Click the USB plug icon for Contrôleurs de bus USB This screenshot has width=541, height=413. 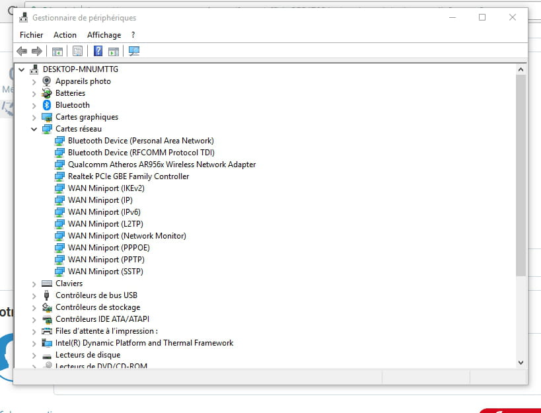pyautogui.click(x=47, y=295)
